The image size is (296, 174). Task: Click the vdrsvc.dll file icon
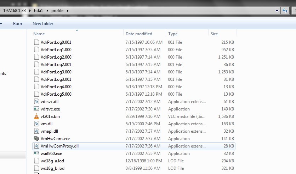pyautogui.click(x=36, y=102)
